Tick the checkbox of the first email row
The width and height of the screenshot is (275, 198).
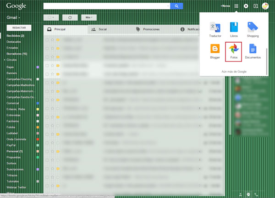47,40
